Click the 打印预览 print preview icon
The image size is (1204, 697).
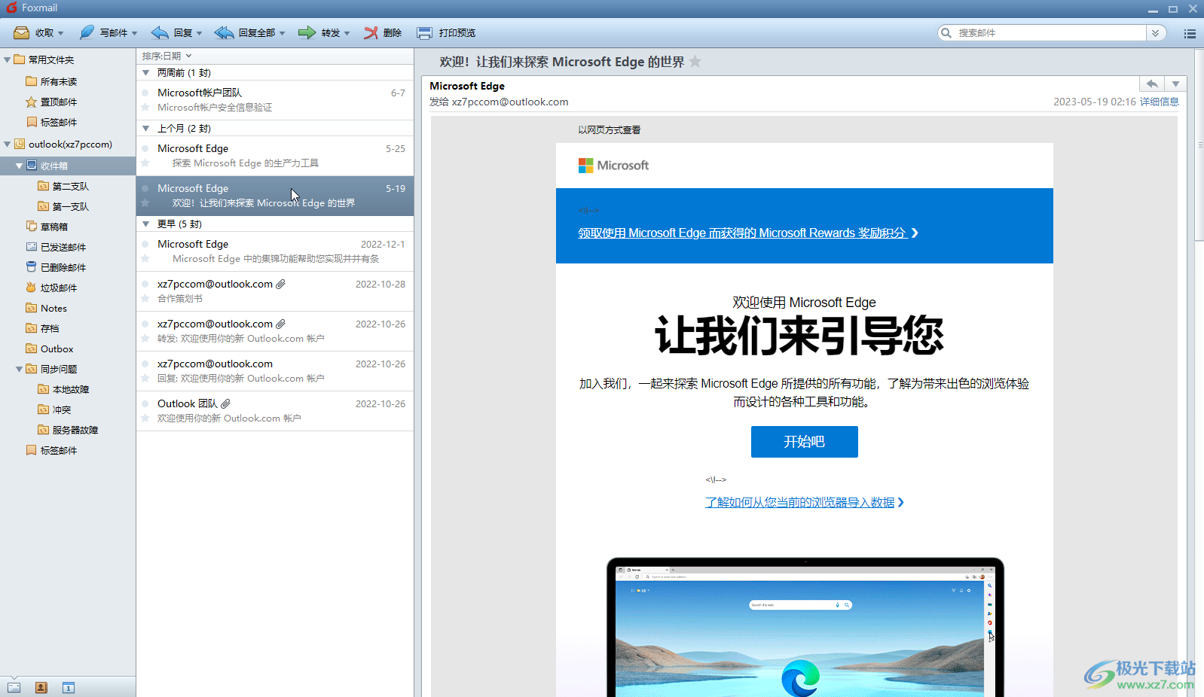425,32
